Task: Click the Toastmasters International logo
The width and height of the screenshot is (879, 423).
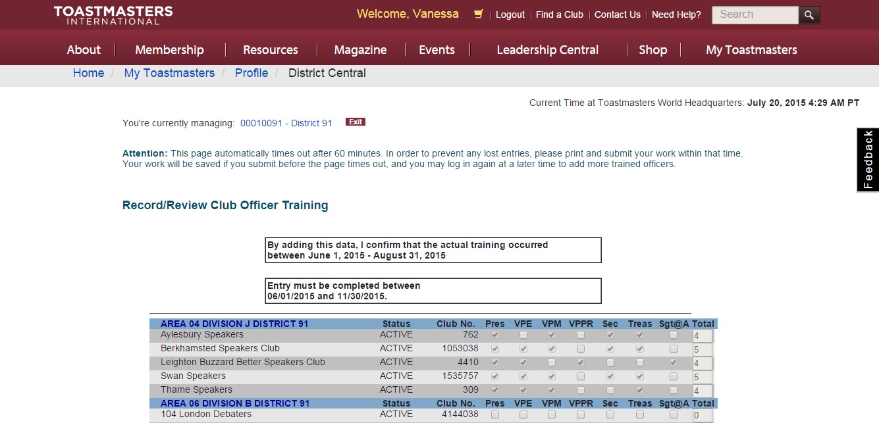Action: tap(113, 15)
